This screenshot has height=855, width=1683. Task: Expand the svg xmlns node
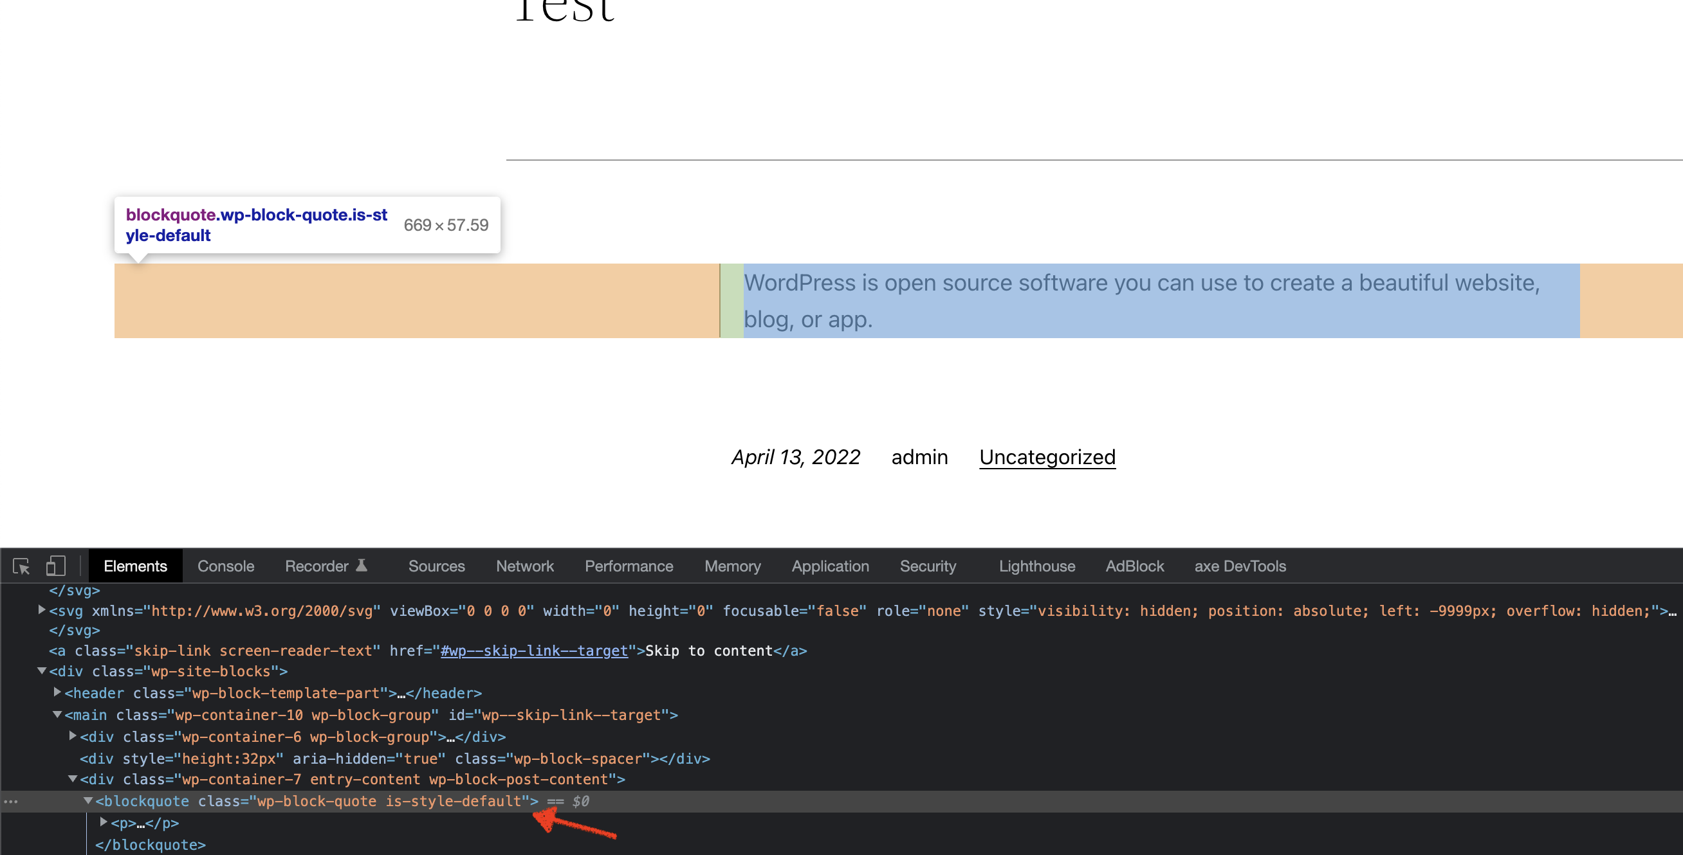pyautogui.click(x=42, y=609)
